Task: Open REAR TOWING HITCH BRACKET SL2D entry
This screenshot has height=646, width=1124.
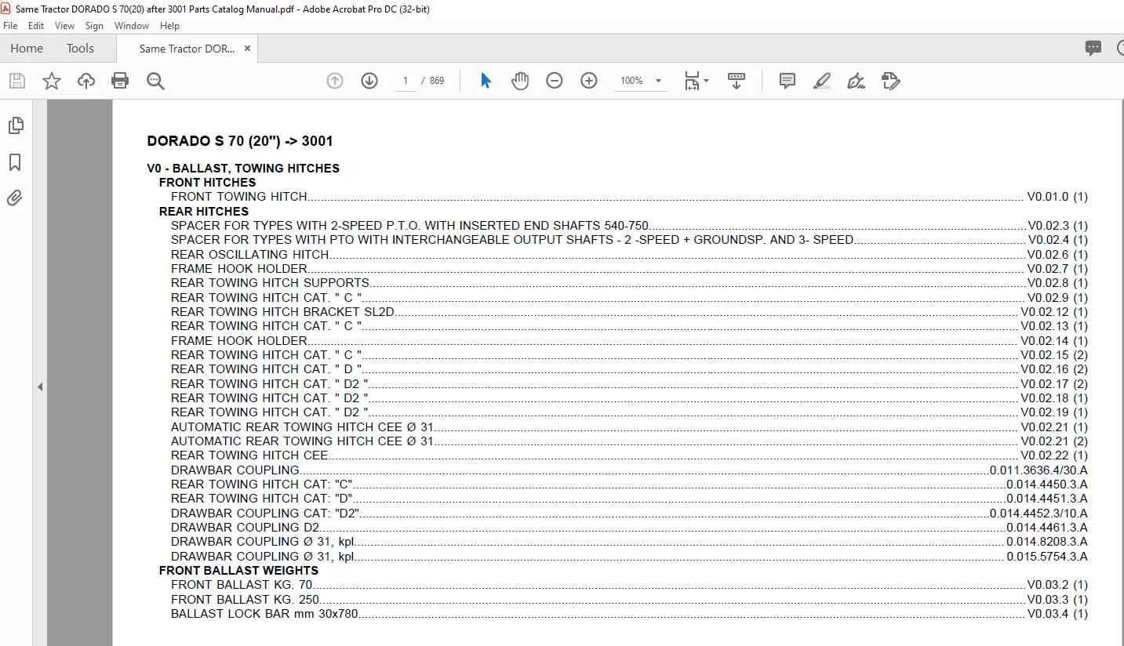Action: [x=283, y=311]
